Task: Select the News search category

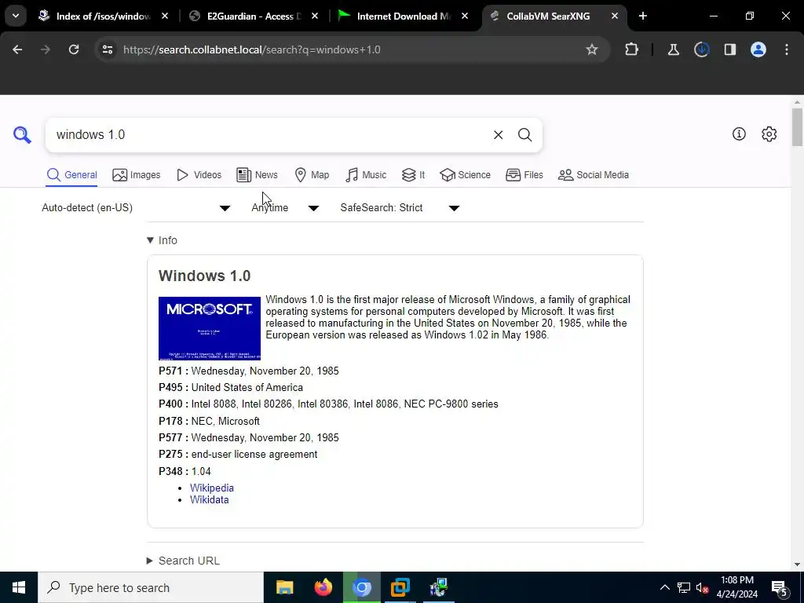Action: point(258,175)
